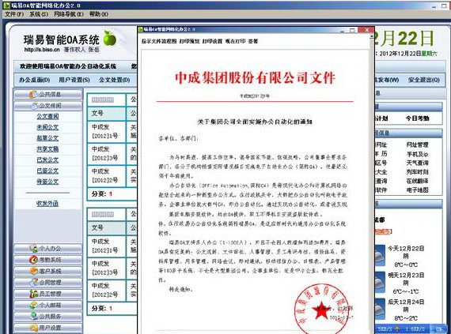Click 安全退出(Q) in navigation bar

[x=423, y=80]
